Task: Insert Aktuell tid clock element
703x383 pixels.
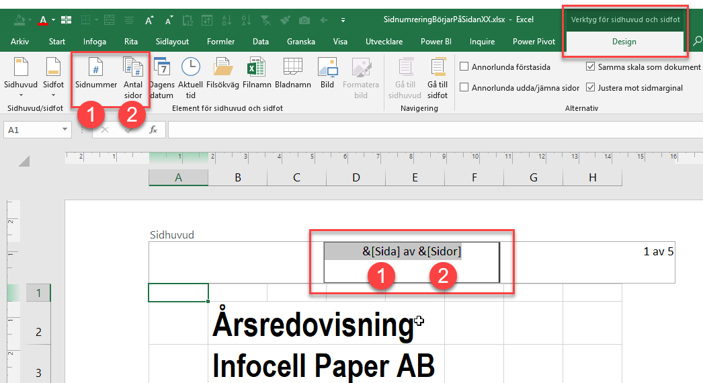Action: (x=191, y=77)
